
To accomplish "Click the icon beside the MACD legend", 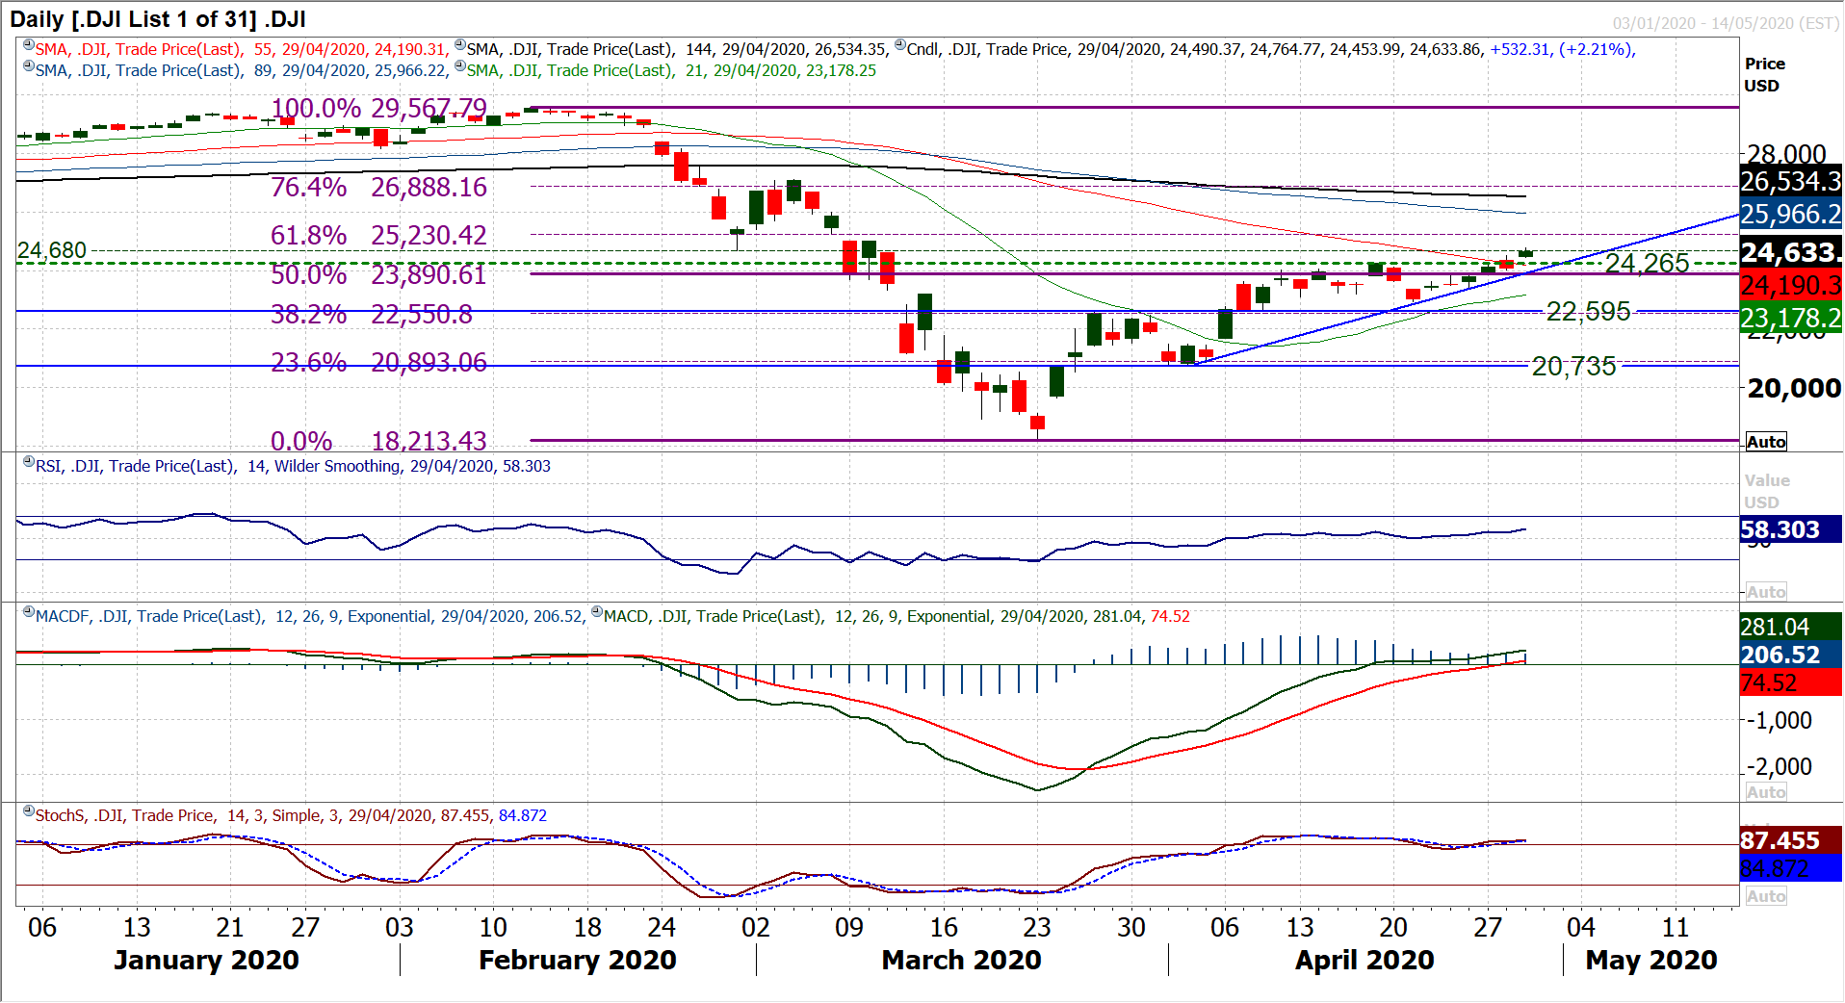I will pos(597,612).
